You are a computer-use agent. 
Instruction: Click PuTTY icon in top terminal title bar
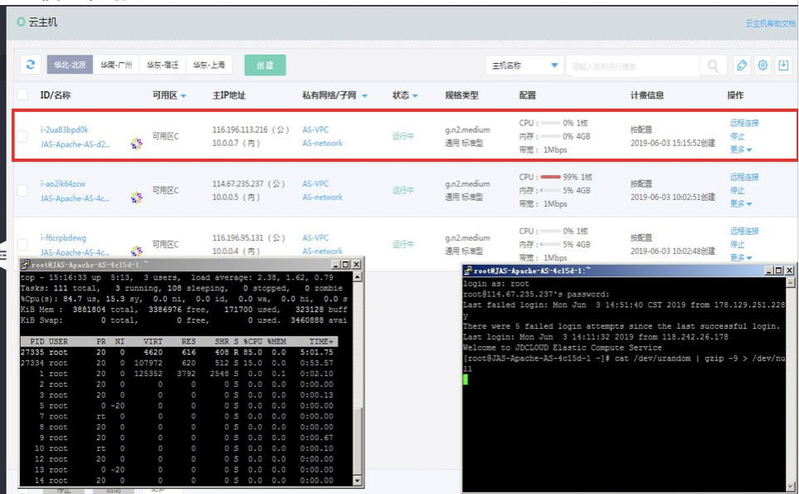click(26, 264)
